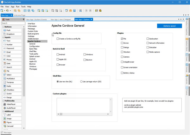The width and height of the screenshot is (190, 135).
Task: Open the Splash screen options page
Action: (x=35, y=56)
